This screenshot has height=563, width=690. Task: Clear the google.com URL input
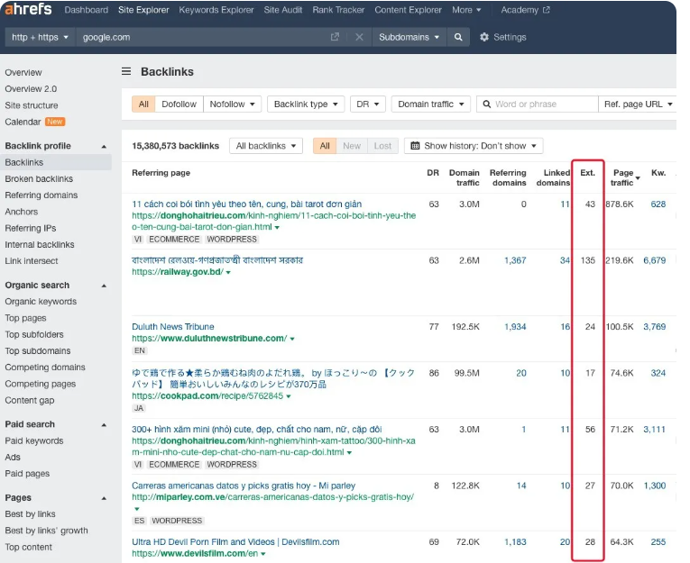(x=359, y=38)
